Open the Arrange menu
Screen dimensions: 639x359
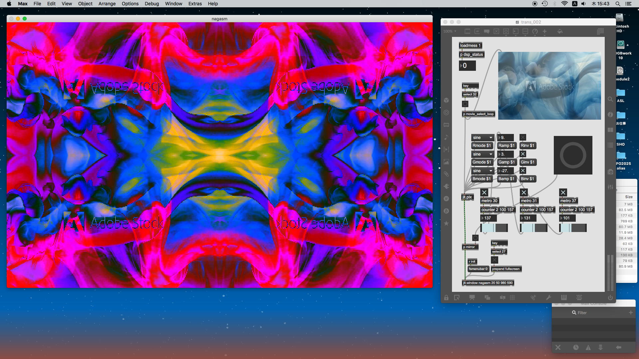point(107,4)
